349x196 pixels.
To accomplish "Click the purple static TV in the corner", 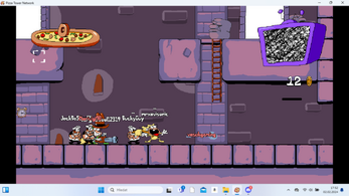I will click(x=292, y=43).
